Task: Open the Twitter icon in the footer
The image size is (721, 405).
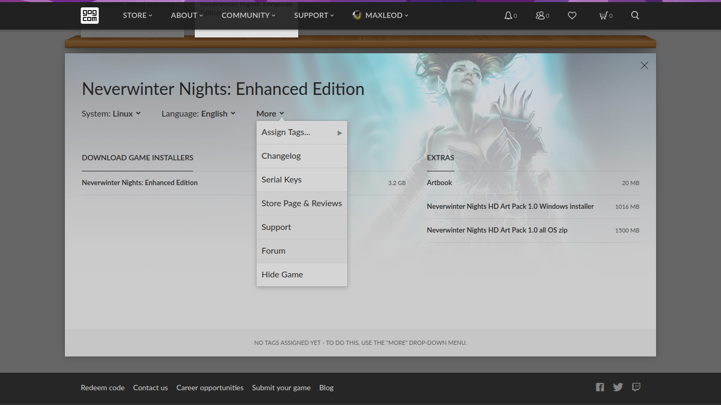Action: click(618, 387)
